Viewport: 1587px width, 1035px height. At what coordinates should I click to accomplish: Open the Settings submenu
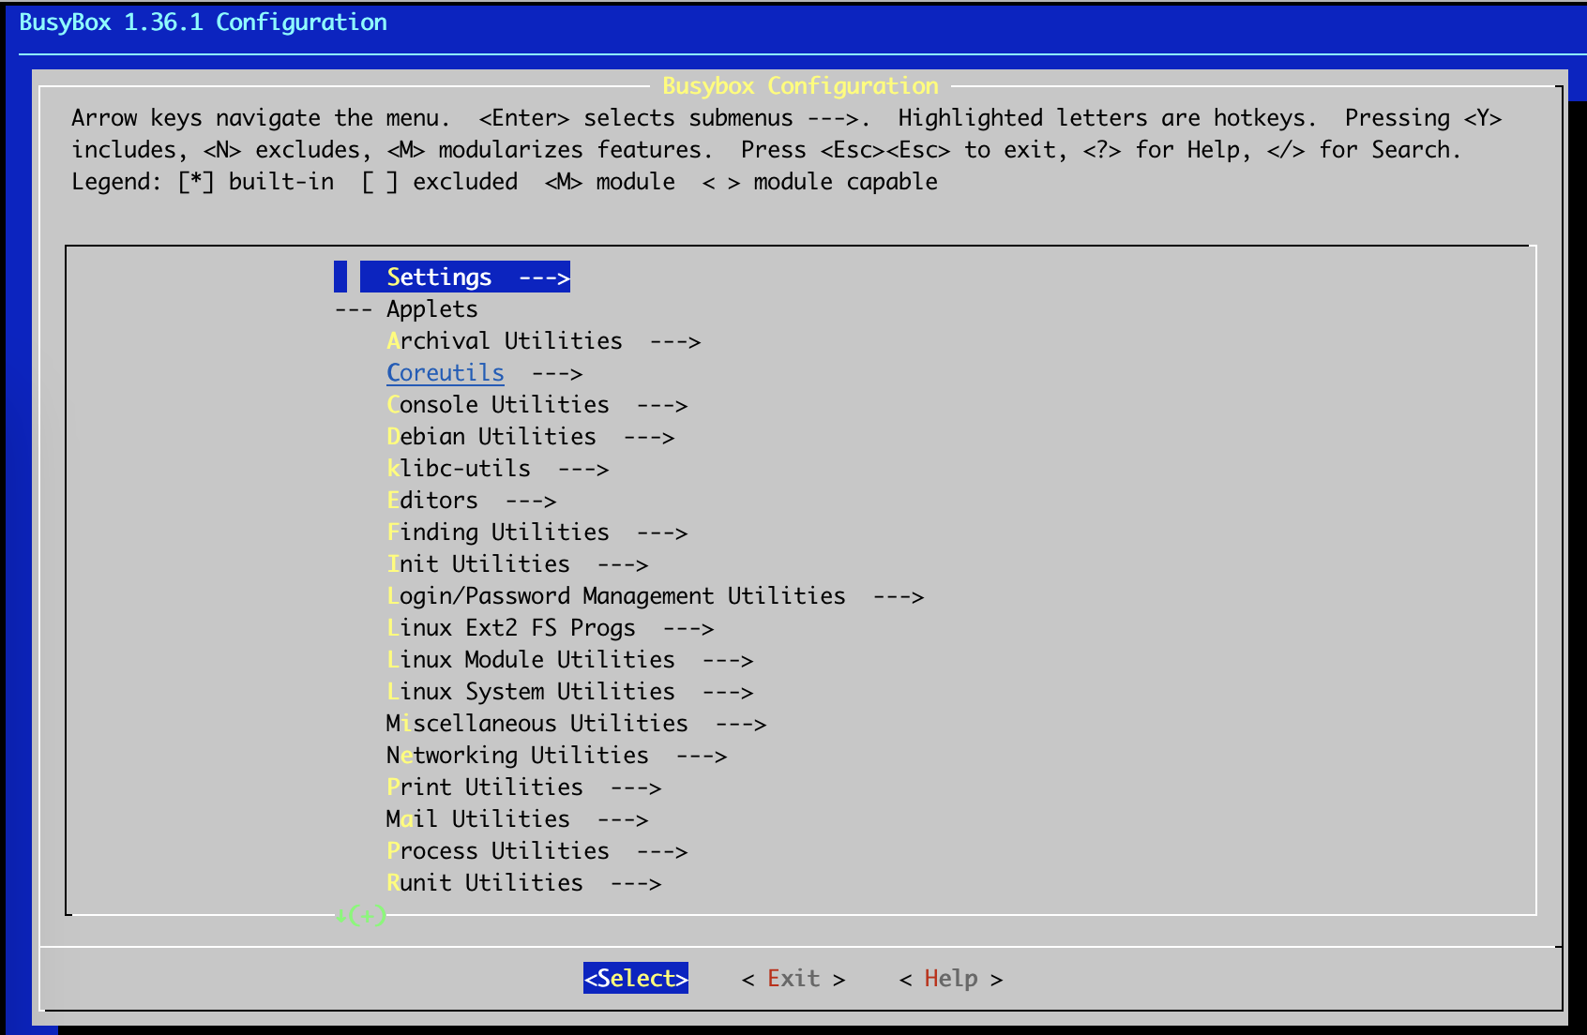point(465,277)
